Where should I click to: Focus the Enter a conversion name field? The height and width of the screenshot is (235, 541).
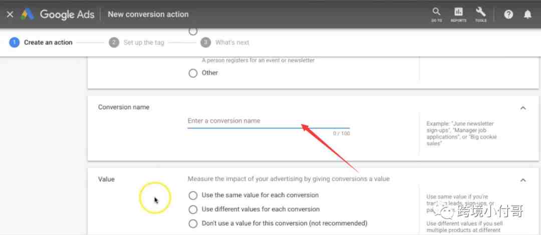pos(268,121)
